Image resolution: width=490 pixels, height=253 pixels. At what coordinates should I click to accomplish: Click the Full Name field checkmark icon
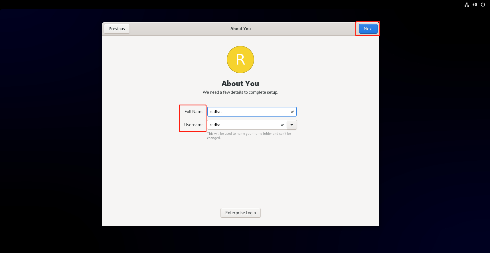point(292,112)
